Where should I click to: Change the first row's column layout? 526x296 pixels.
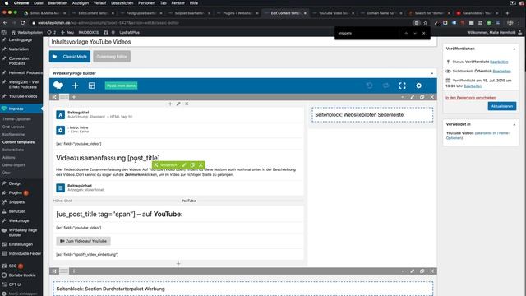click(x=64, y=97)
